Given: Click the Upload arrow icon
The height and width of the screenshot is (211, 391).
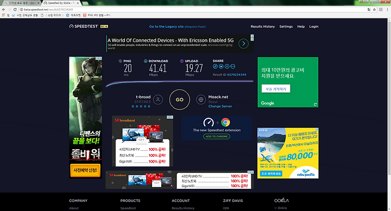Looking at the screenshot, I should [x=182, y=61].
